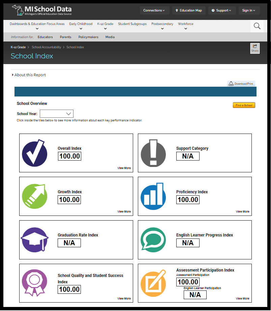271x311 pixels.
Task: Click the Graduation Rate cap icon
Action: [x=35, y=240]
